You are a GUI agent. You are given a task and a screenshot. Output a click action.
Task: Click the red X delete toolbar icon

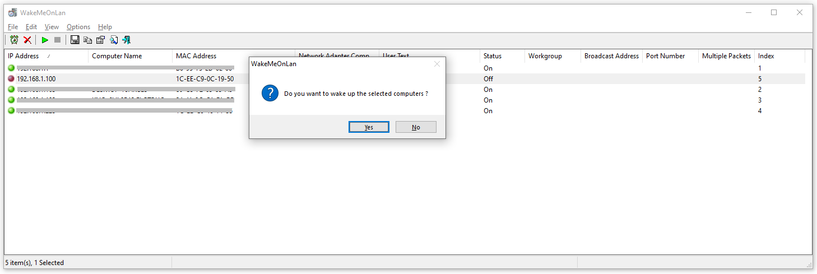tap(27, 40)
